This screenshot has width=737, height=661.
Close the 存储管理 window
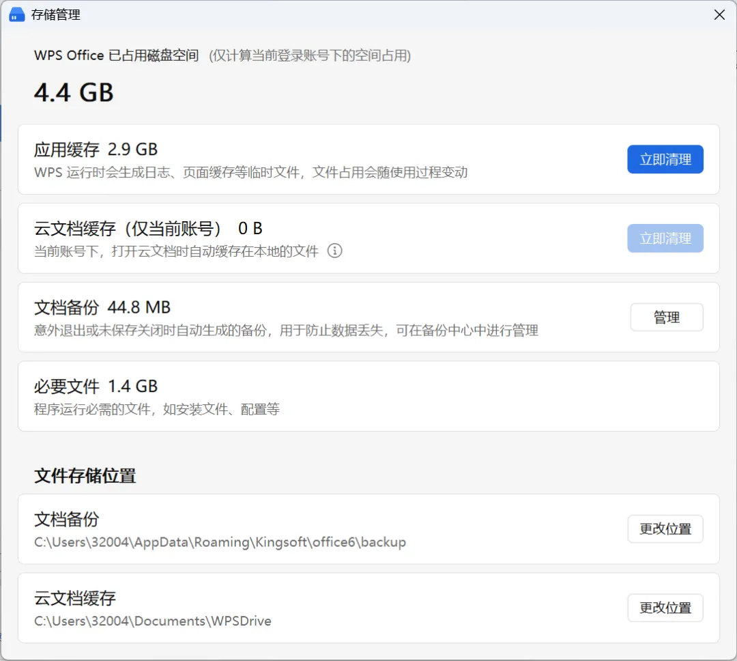coord(719,15)
